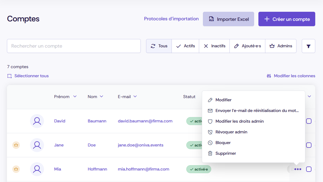
Task: Switch to the Inactifs filter tab
Action: (214, 46)
